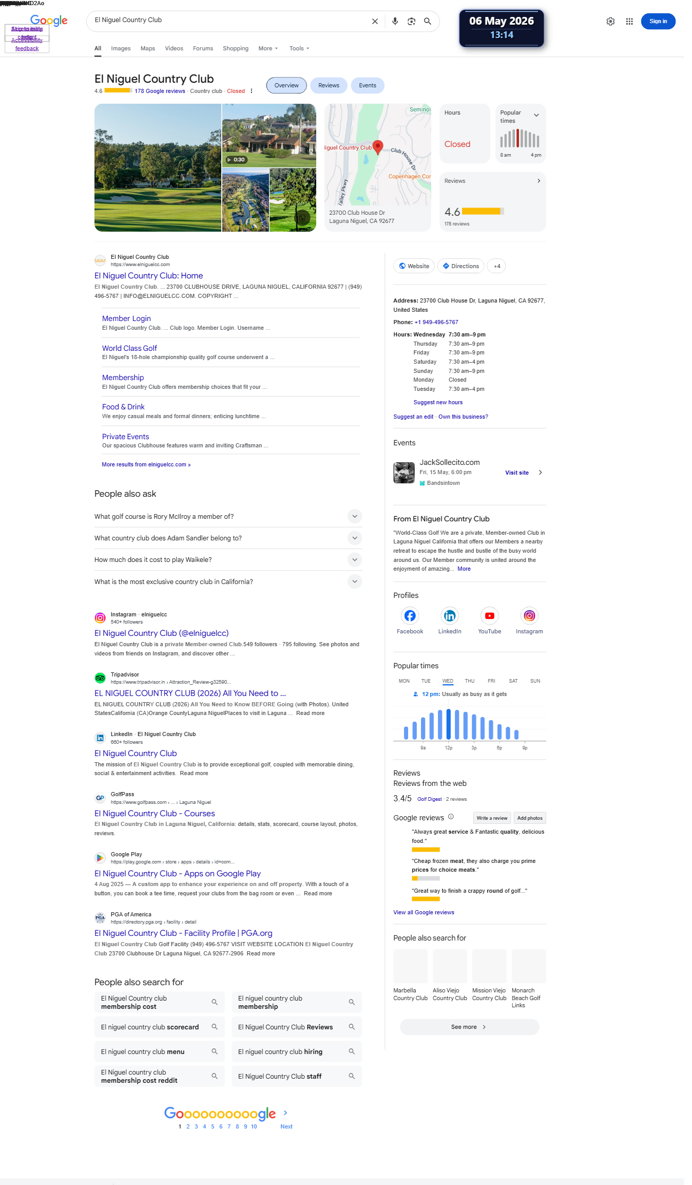The width and height of the screenshot is (692, 1185).
Task: Open the large golf course photo
Action: (158, 167)
